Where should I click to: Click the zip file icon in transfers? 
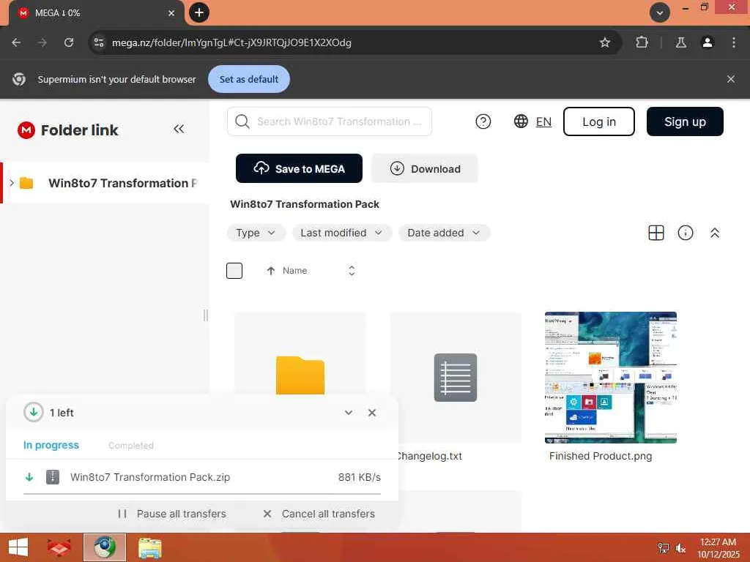coord(53,477)
